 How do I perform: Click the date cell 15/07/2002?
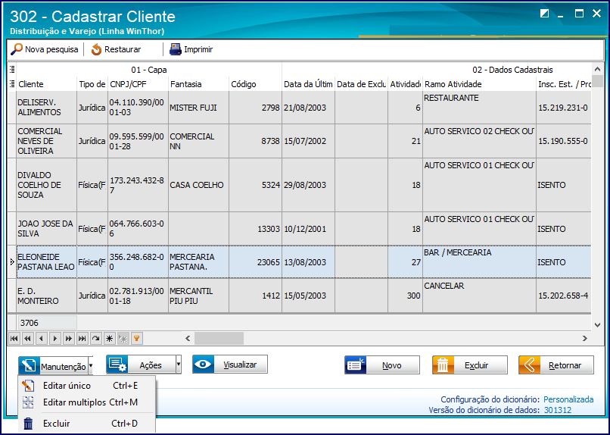pyautogui.click(x=309, y=141)
